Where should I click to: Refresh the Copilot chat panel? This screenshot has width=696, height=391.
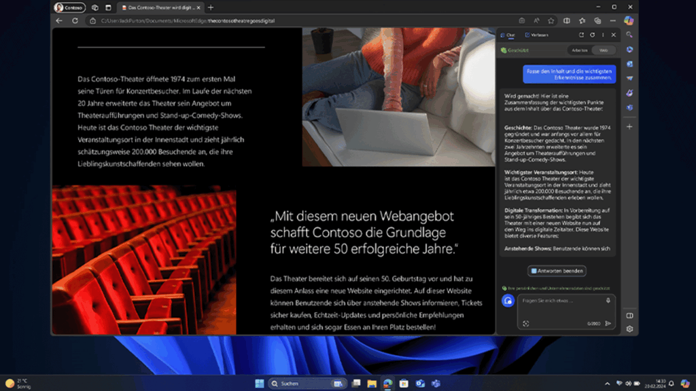click(x=592, y=35)
